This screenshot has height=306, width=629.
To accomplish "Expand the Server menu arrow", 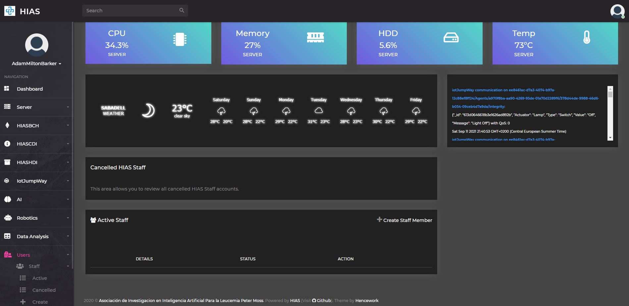I will pos(68,107).
